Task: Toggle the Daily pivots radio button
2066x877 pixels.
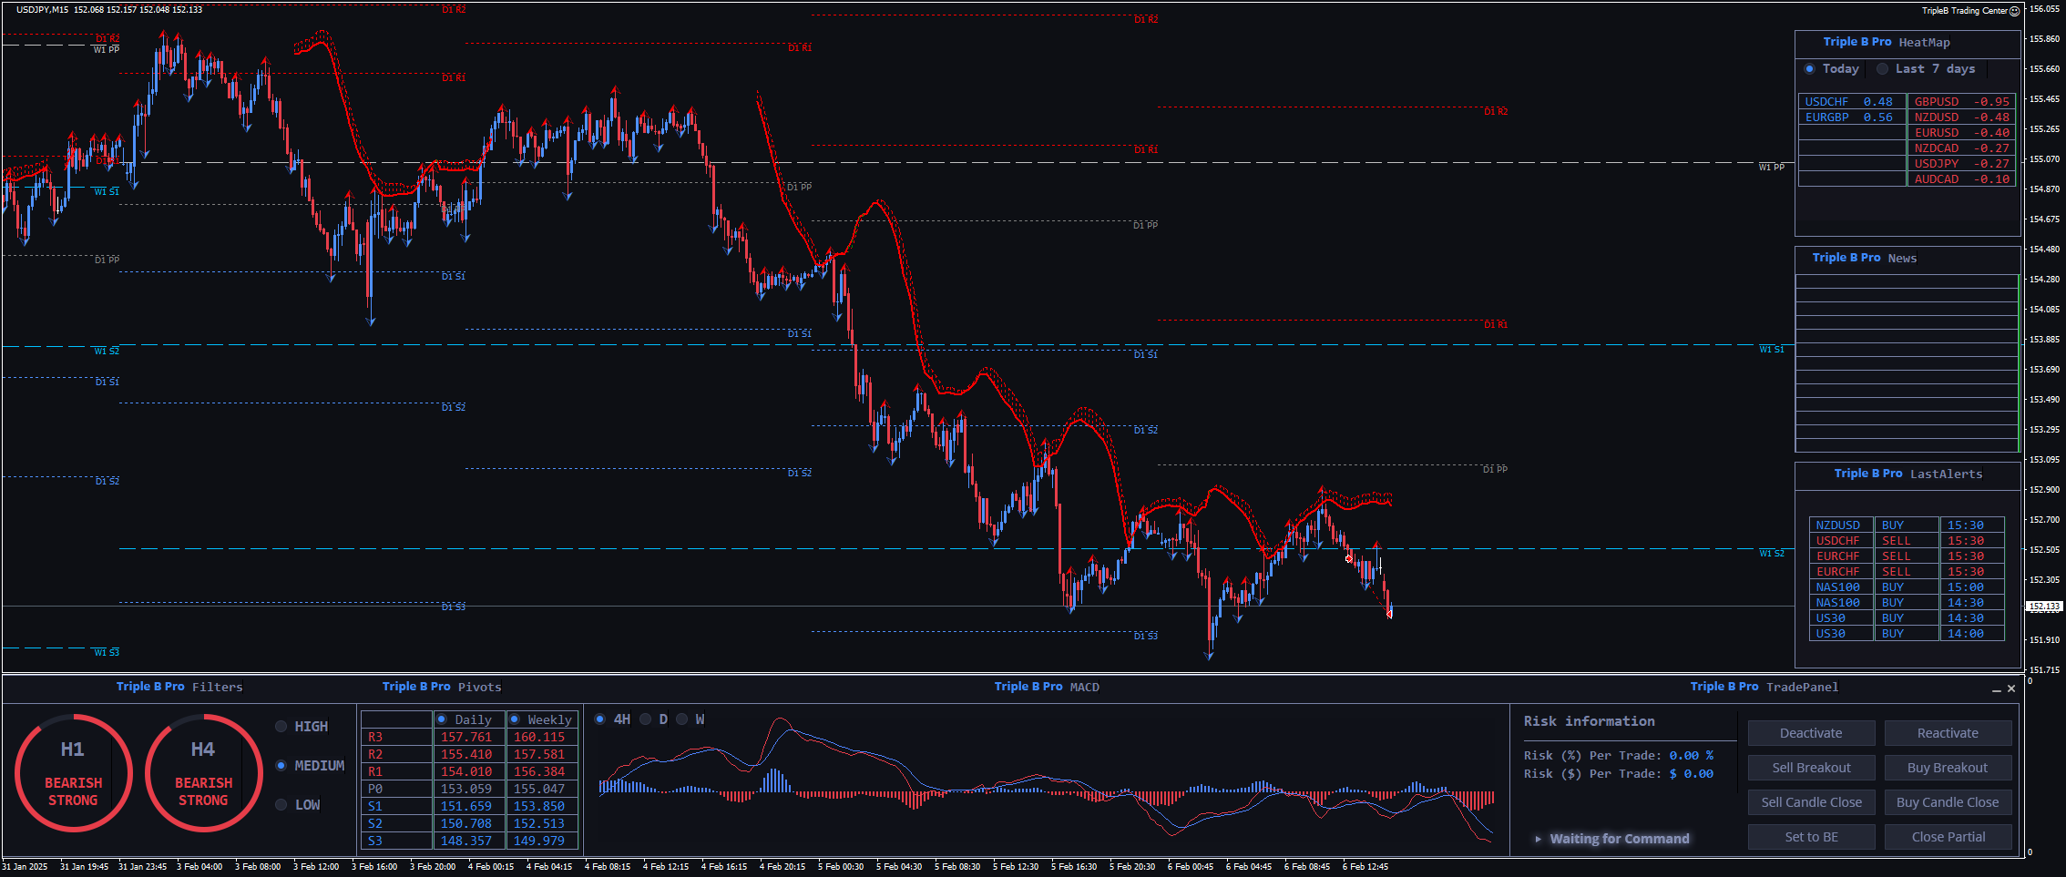Action: click(442, 719)
